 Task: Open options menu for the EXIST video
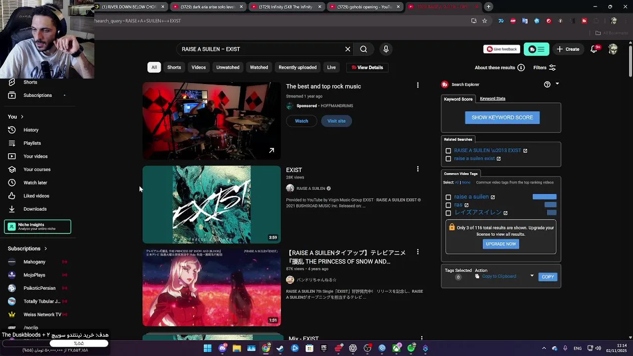coord(418,169)
